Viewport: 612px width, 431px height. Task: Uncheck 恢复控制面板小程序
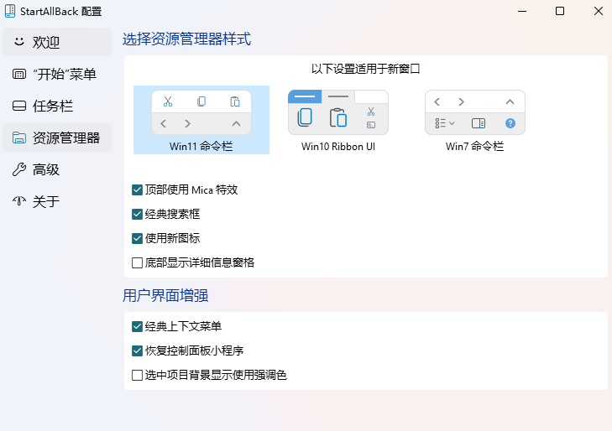pos(138,351)
